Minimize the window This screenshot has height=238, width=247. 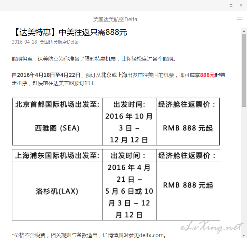[x=222, y=6]
